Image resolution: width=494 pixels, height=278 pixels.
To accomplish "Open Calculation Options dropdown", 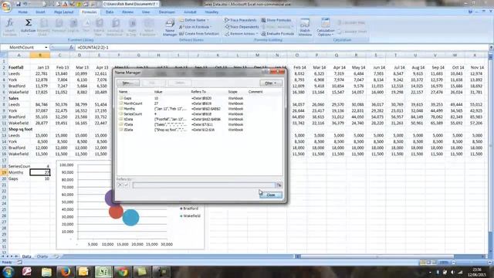I will point(326,27).
